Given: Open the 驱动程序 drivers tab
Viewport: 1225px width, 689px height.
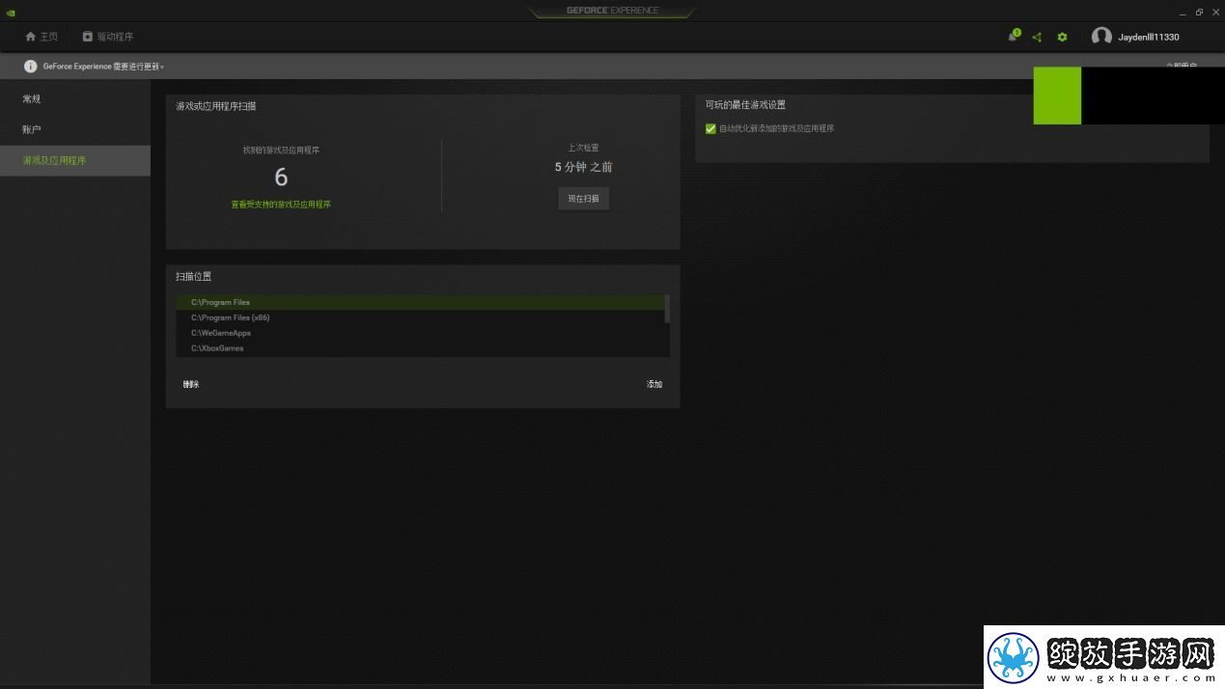Looking at the screenshot, I should click(107, 37).
